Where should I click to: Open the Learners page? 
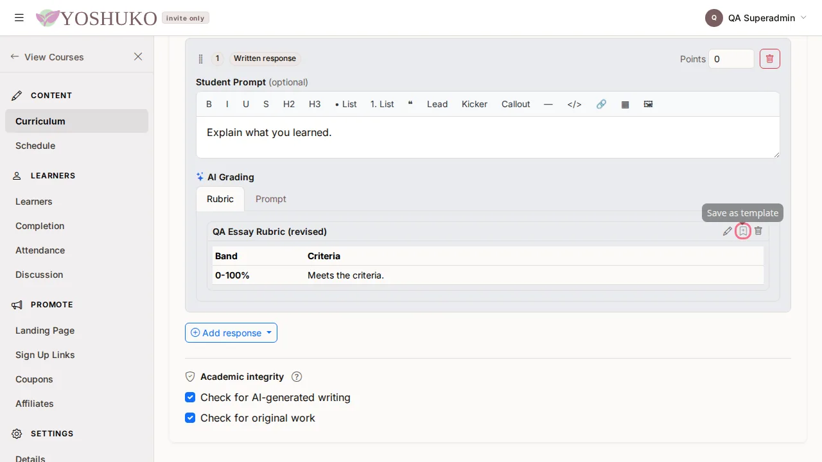pyautogui.click(x=76, y=201)
